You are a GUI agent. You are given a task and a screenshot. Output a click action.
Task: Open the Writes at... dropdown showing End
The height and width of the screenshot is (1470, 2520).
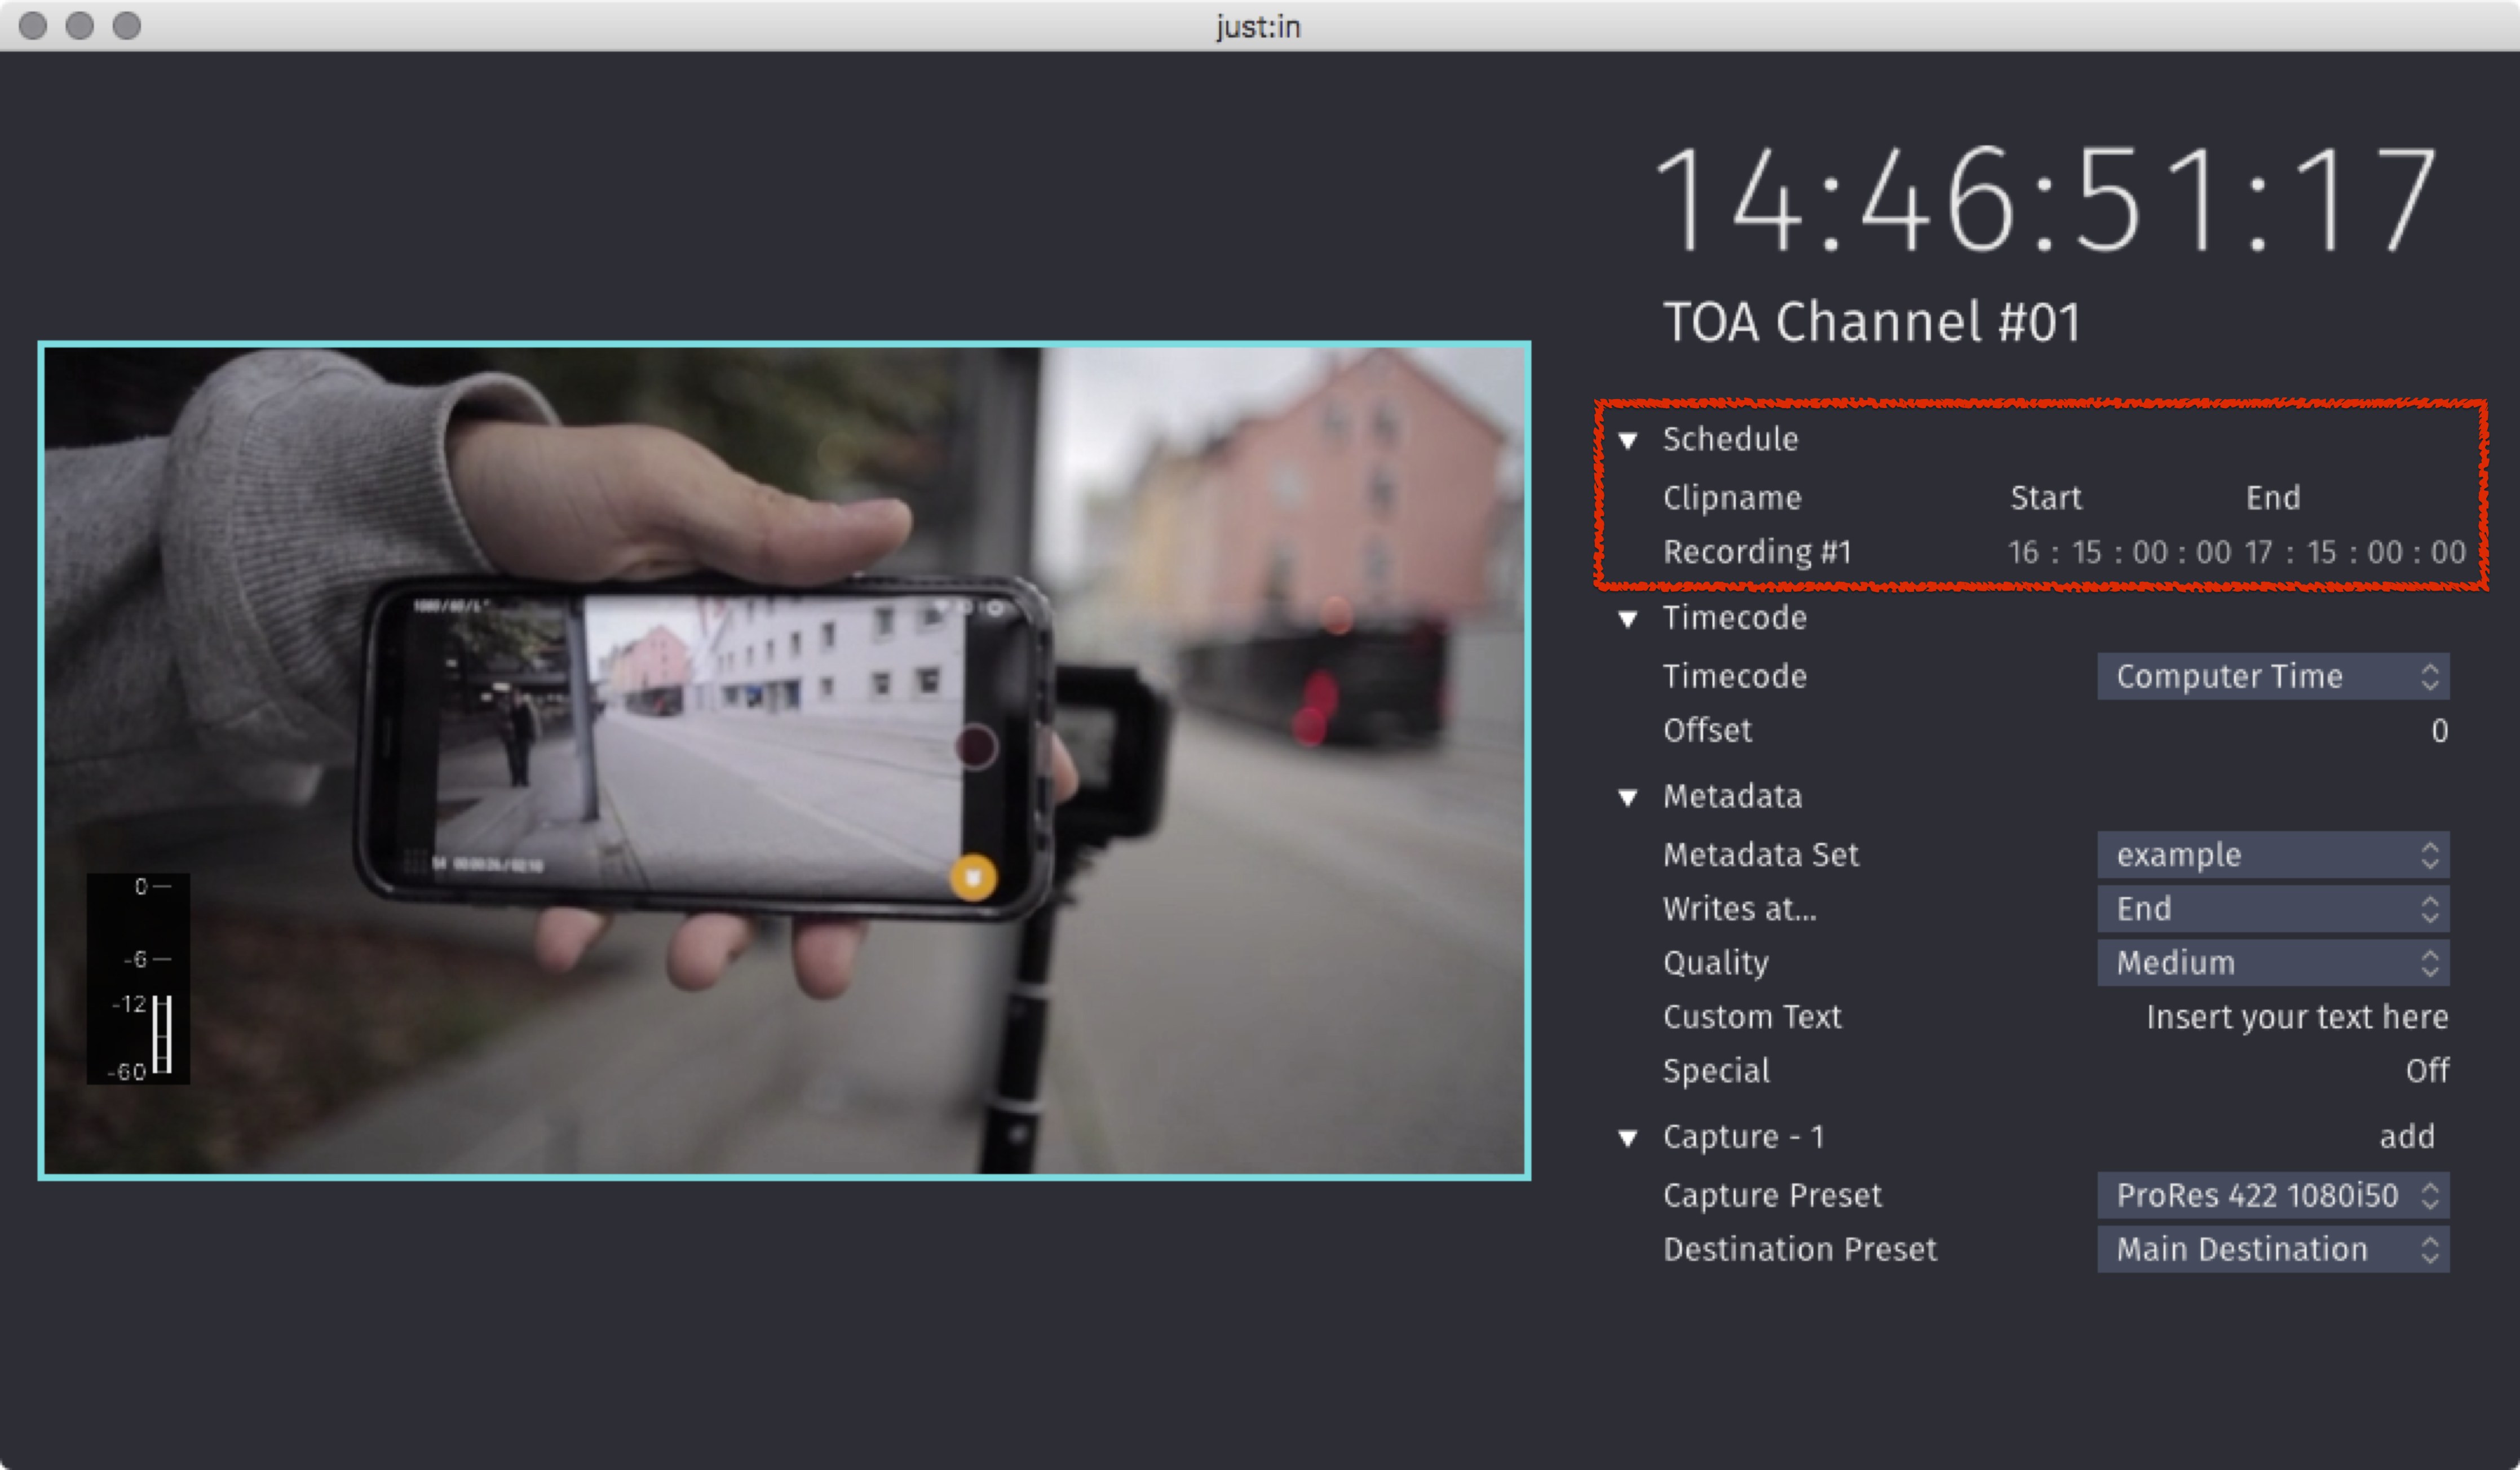pyautogui.click(x=2273, y=909)
